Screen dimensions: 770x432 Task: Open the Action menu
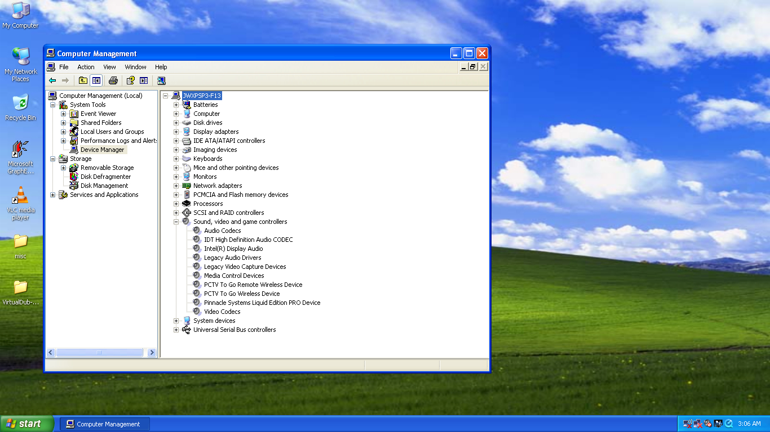(x=86, y=67)
